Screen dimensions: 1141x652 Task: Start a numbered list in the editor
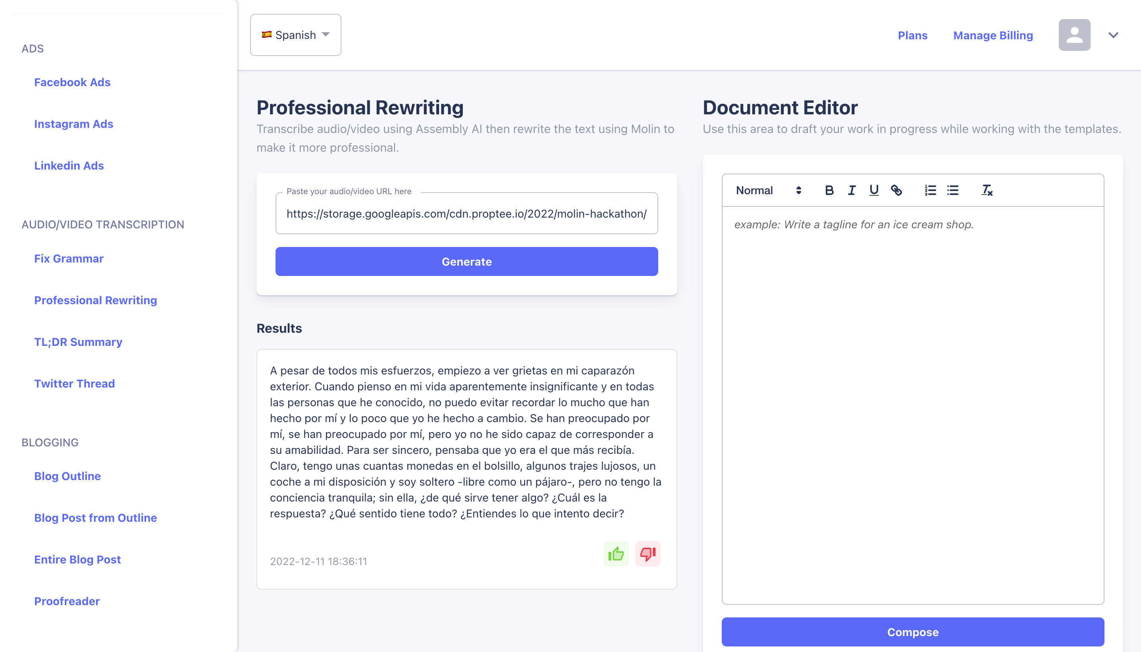point(930,190)
